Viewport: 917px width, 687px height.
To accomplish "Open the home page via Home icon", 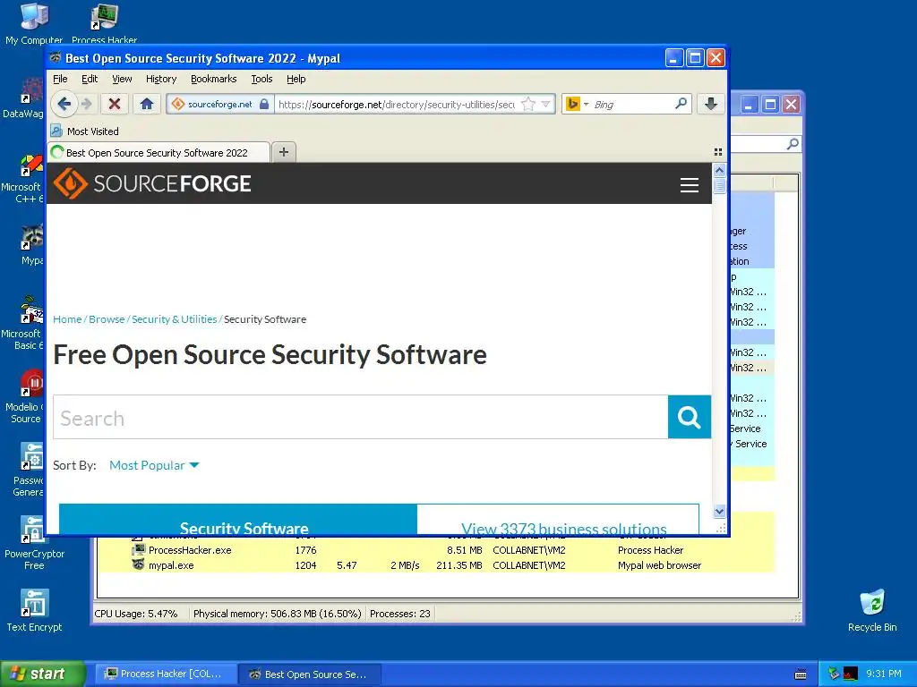I will pyautogui.click(x=146, y=104).
